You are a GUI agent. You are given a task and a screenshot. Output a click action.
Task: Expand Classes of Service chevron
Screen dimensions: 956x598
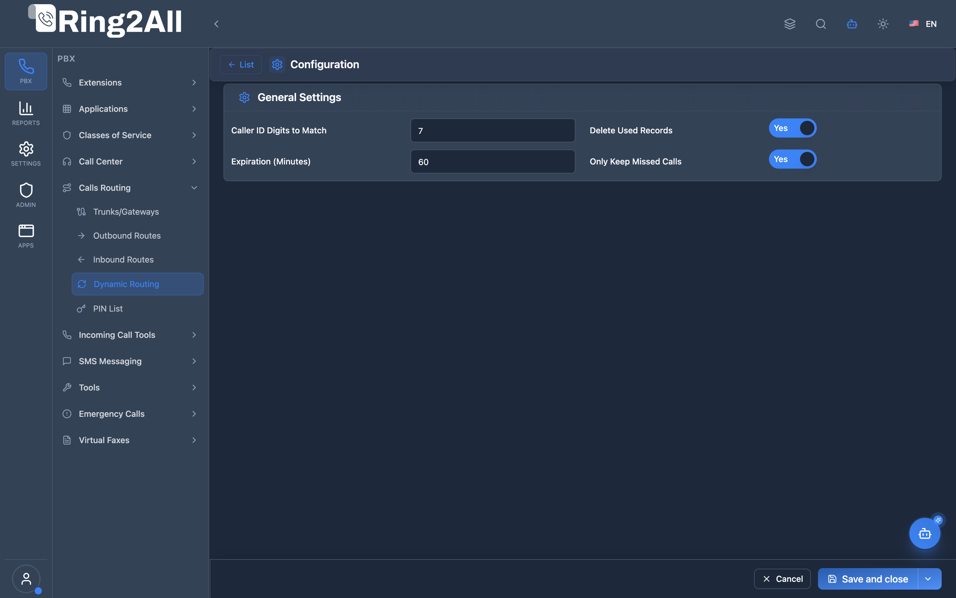(x=194, y=135)
